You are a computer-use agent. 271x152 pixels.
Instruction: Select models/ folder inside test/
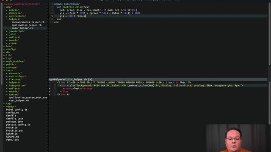pos(14,92)
